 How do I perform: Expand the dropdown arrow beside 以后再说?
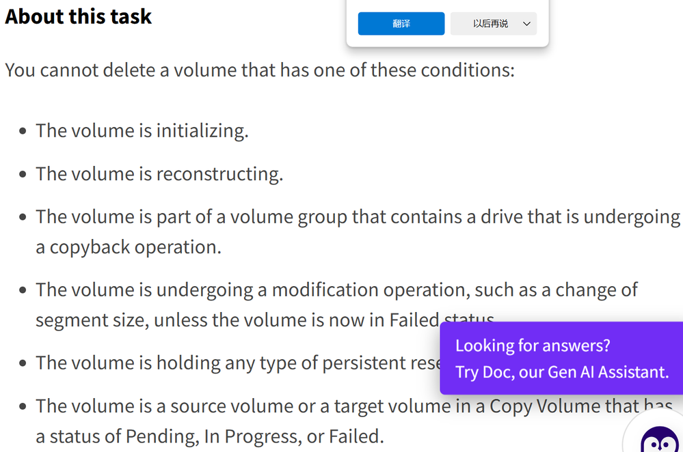pyautogui.click(x=526, y=24)
